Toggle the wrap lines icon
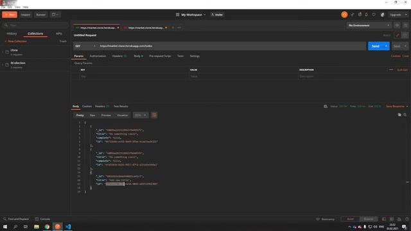This screenshot has height=231, width=411. click(x=154, y=116)
